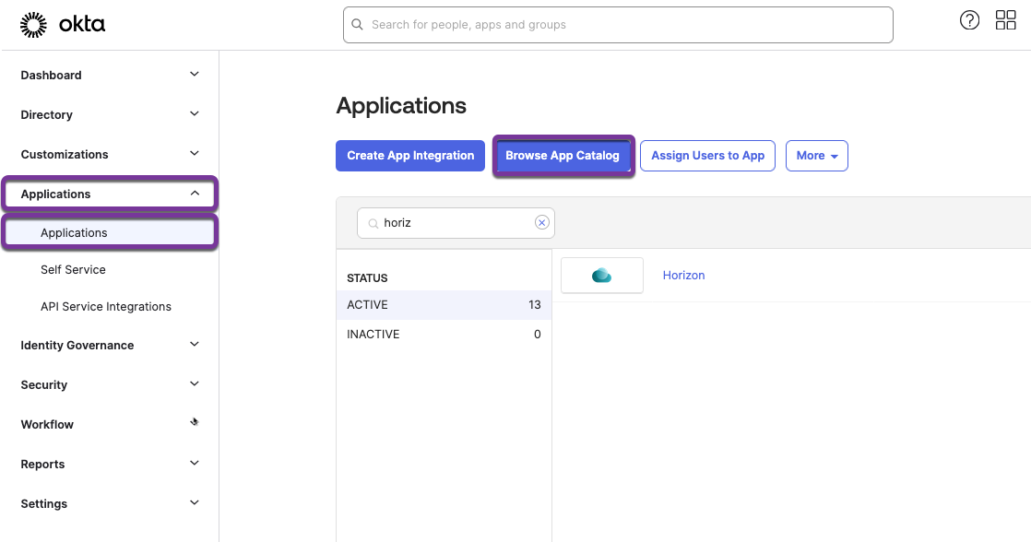The height and width of the screenshot is (542, 1031).
Task: Filter by INACTIVE status
Action: tap(373, 334)
